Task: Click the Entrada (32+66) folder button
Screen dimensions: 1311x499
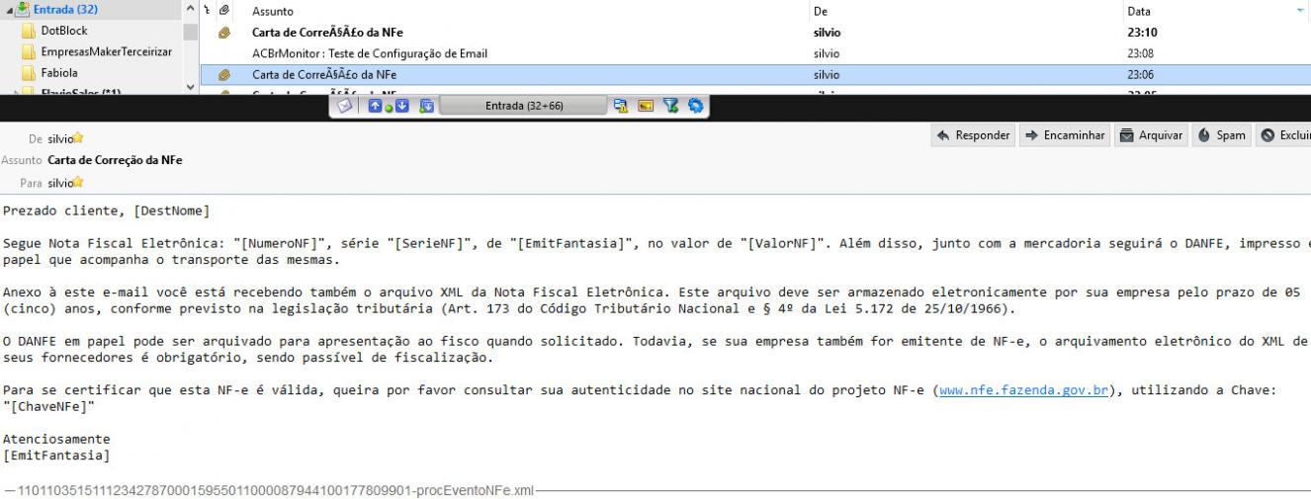Action: (x=524, y=106)
